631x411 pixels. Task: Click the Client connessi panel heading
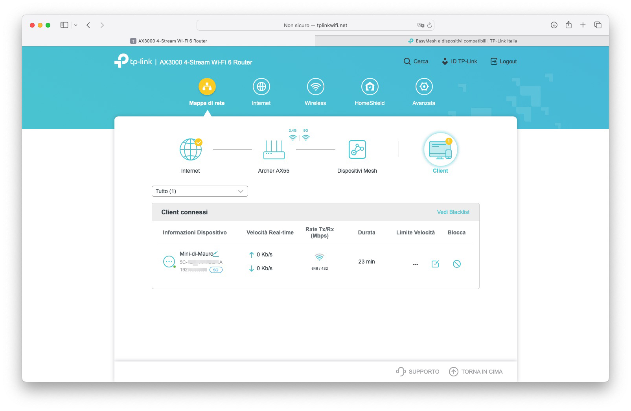[x=184, y=212]
